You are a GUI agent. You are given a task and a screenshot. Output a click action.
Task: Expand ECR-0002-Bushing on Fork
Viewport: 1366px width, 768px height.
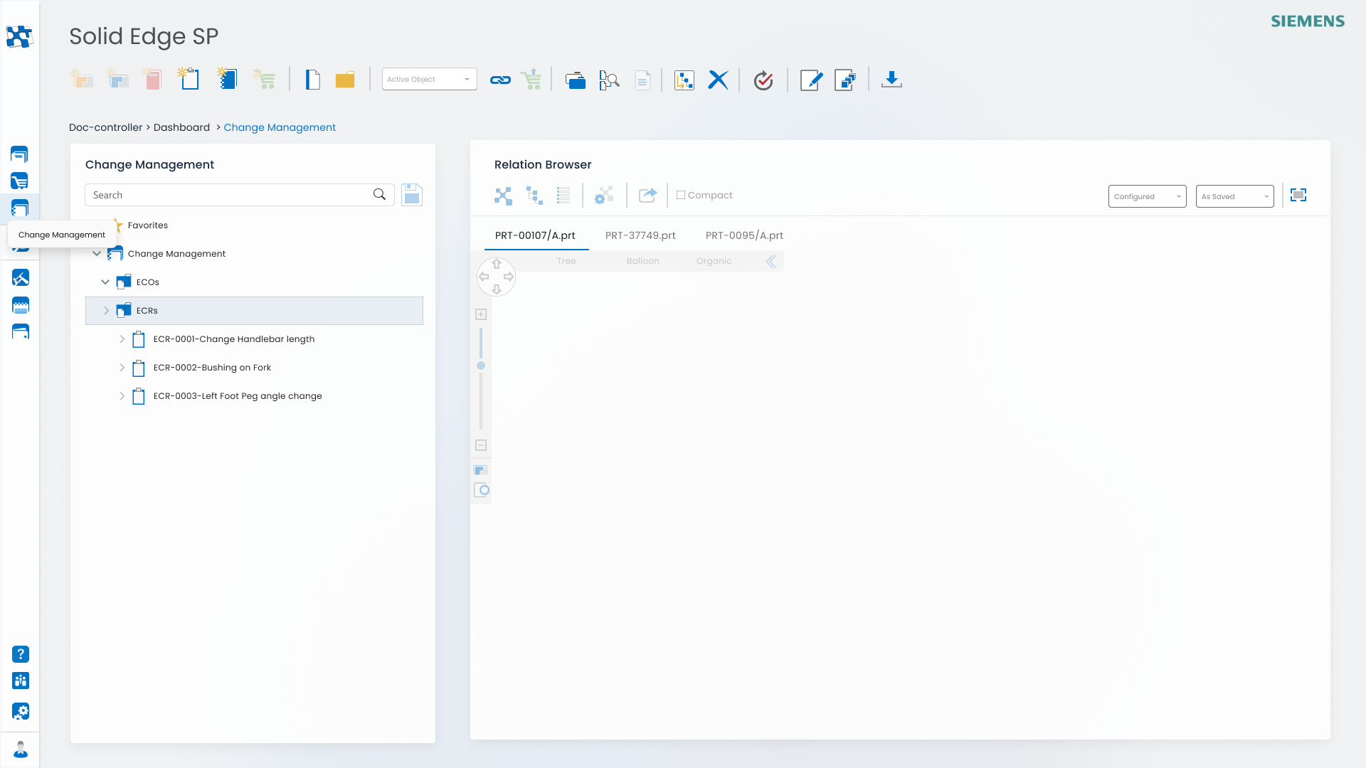[122, 368]
